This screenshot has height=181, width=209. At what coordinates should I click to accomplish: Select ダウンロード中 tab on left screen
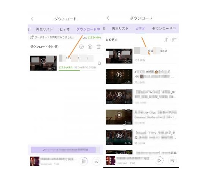(x=88, y=29)
